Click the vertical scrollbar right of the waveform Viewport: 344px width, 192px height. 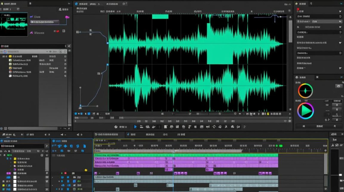point(291,31)
